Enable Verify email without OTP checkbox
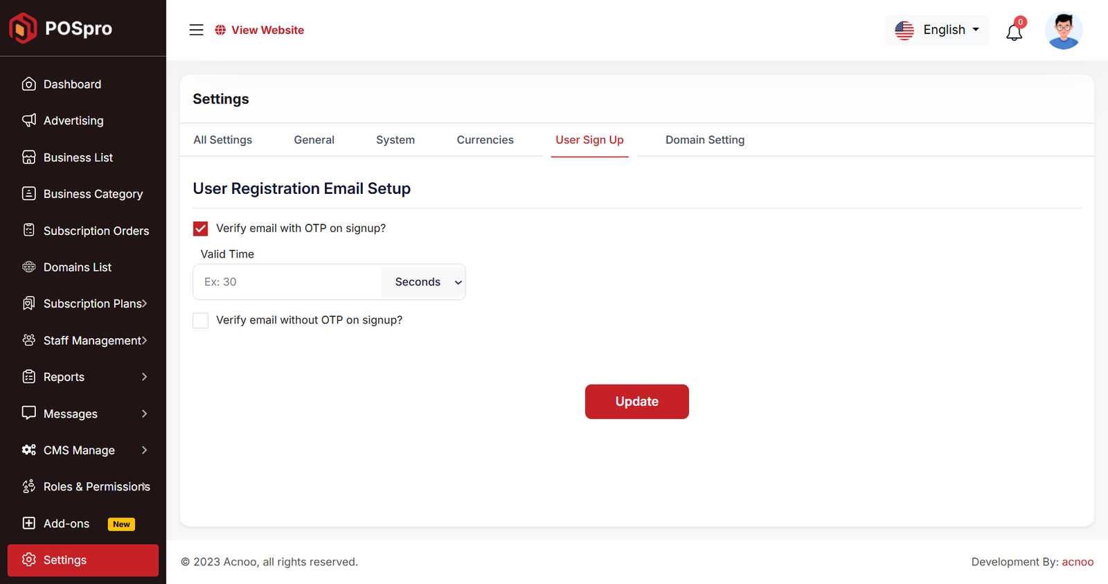This screenshot has height=584, width=1108. pos(201,320)
